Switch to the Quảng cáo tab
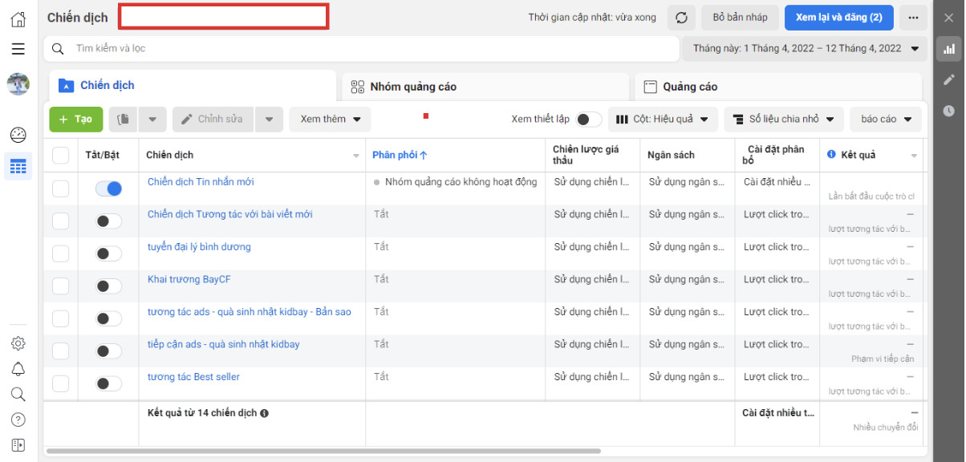 [x=780, y=87]
